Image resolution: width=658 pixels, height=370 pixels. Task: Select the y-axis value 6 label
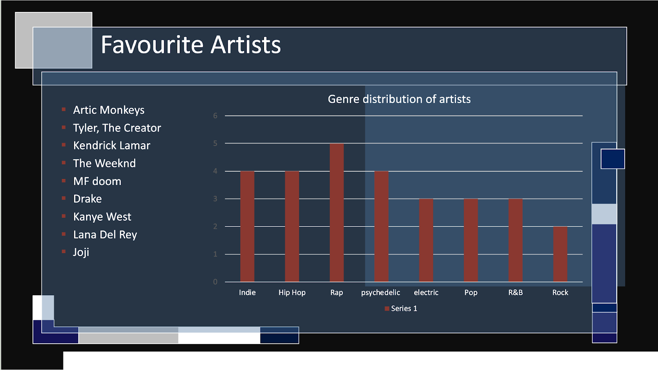pos(215,116)
